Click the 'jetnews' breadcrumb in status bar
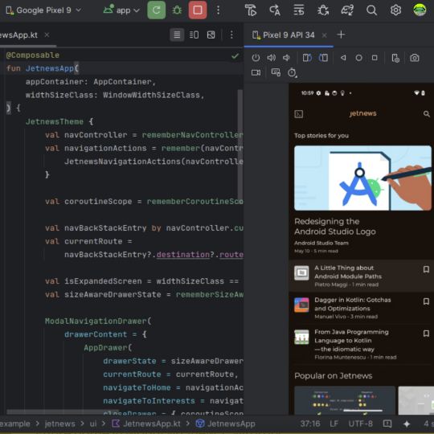The image size is (434, 434). click(59, 424)
